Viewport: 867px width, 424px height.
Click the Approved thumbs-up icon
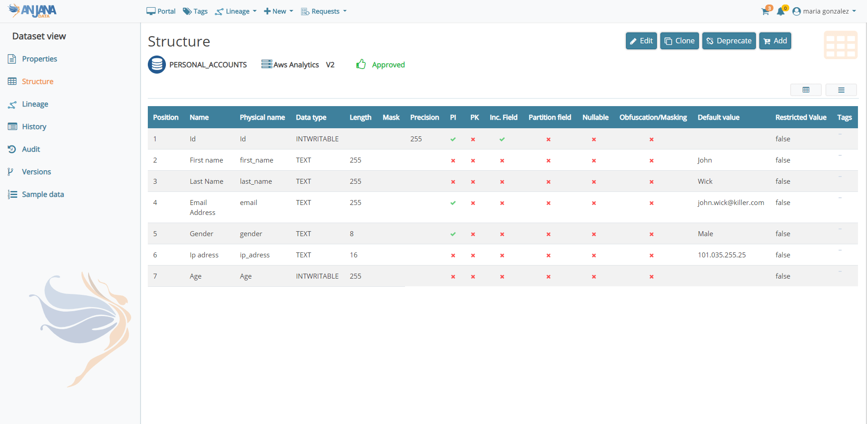tap(361, 65)
